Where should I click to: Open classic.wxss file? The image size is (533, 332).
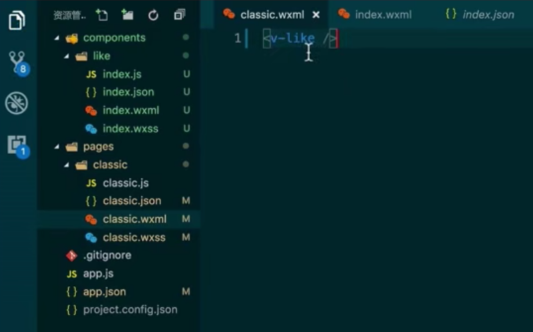coord(134,238)
